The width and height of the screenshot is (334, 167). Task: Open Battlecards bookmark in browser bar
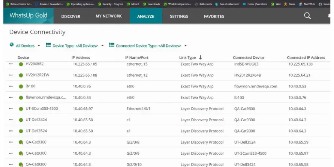203,4
